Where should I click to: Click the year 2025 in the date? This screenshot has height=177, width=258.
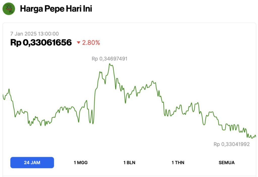pos(31,34)
